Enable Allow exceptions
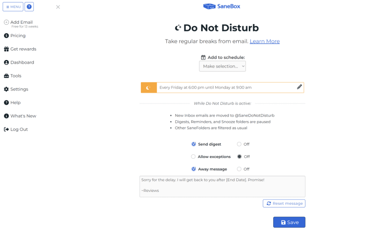Screen dimensions: 380x241 [193, 156]
